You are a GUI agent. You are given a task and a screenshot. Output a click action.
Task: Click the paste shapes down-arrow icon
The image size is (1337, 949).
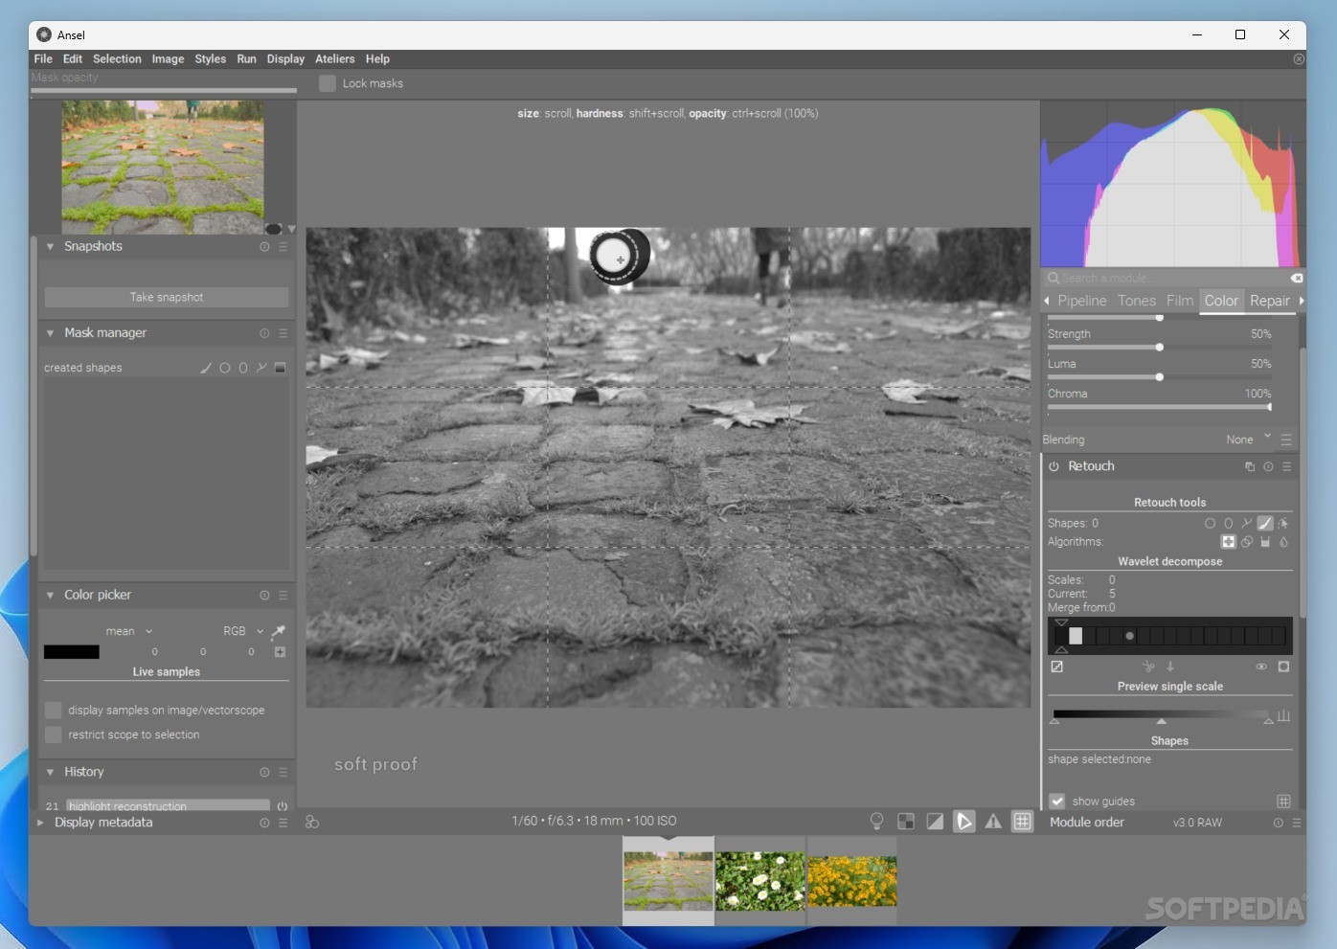click(x=1170, y=667)
